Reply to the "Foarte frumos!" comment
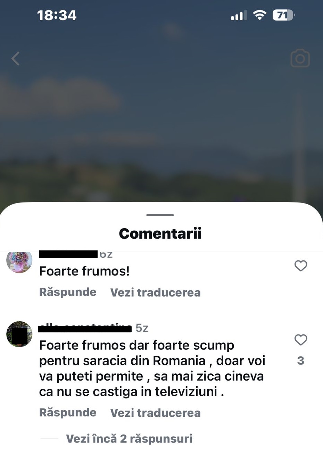Screen dimensions: 323x455 [x=68, y=292]
